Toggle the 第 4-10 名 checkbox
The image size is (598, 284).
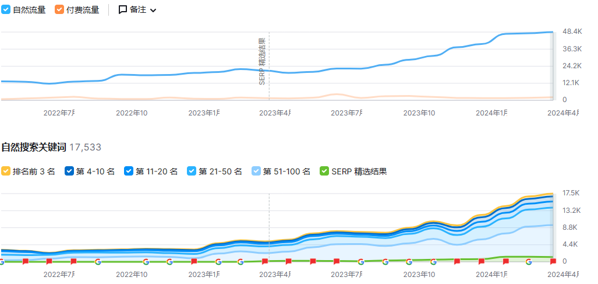point(69,171)
